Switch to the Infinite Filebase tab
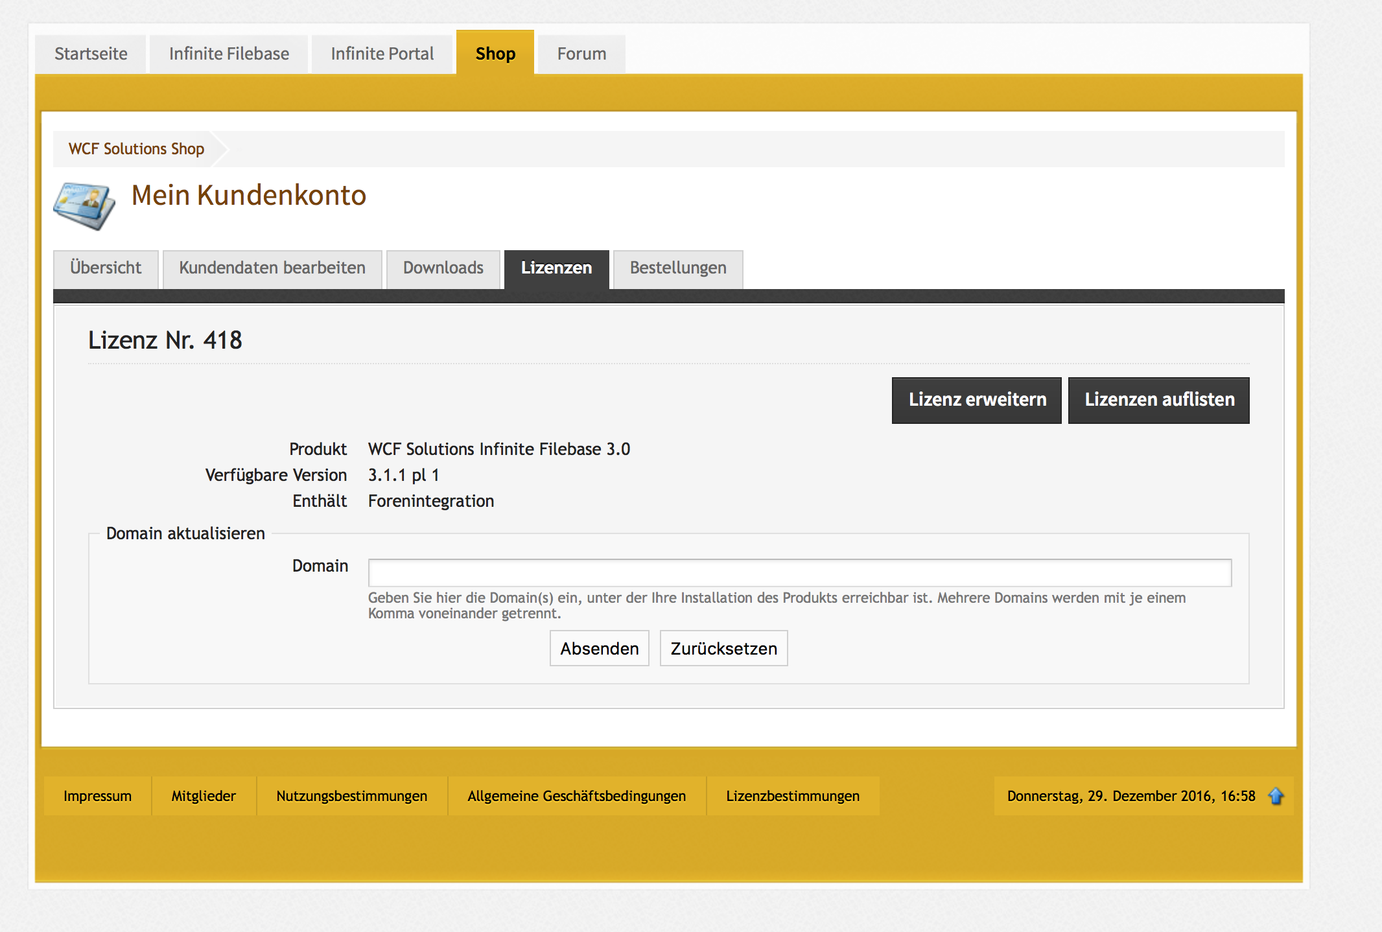The width and height of the screenshot is (1382, 932). coord(229,54)
